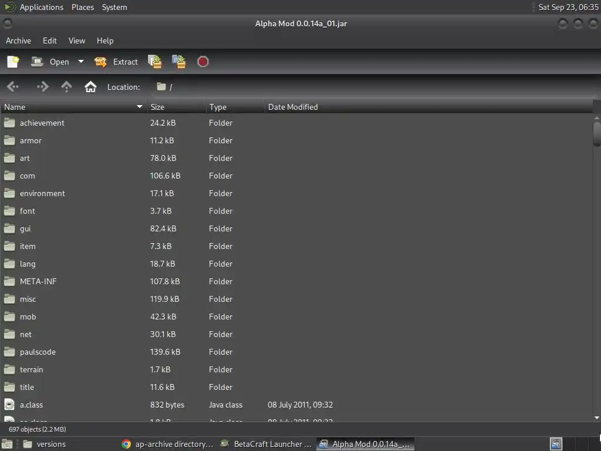This screenshot has height=451, width=601.
Task: Select the a.class file
Action: (296, 405)
